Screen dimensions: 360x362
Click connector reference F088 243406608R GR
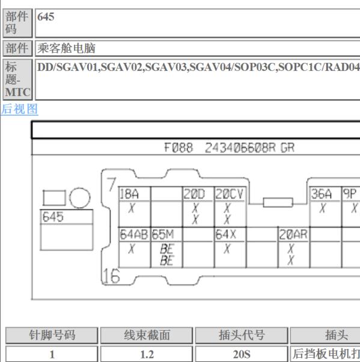click(x=229, y=148)
